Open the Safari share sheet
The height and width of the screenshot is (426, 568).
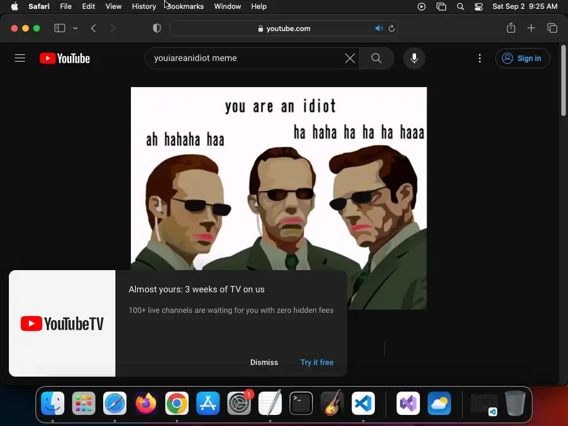(511, 28)
